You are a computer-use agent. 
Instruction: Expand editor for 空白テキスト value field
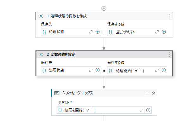coord(157,32)
